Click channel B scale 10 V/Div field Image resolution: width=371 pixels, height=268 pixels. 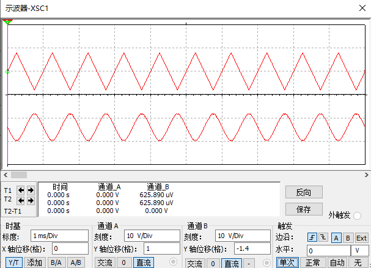click(243, 236)
